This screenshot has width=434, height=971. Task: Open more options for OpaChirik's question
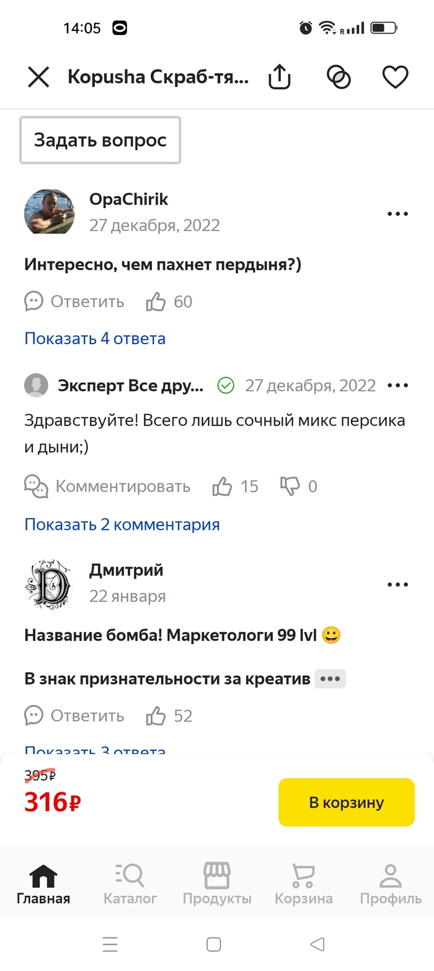(397, 214)
